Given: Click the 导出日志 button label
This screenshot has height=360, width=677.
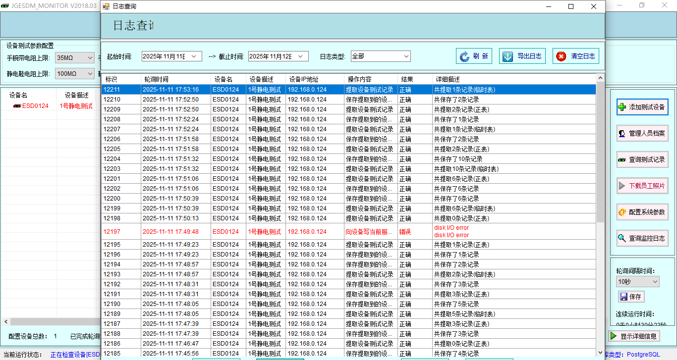Looking at the screenshot, I should (x=529, y=56).
